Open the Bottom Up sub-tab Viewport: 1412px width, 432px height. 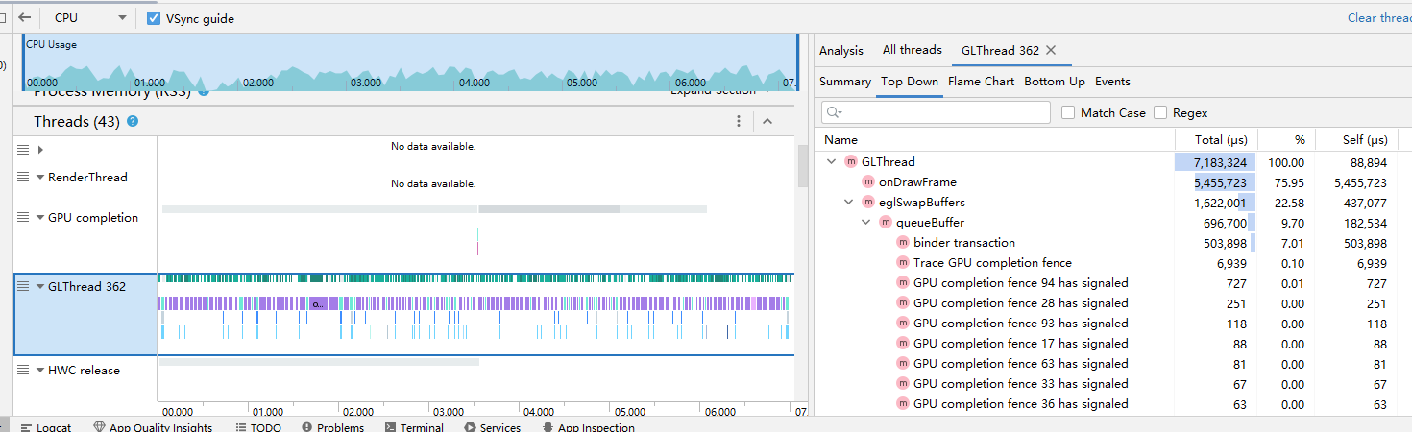1055,82
